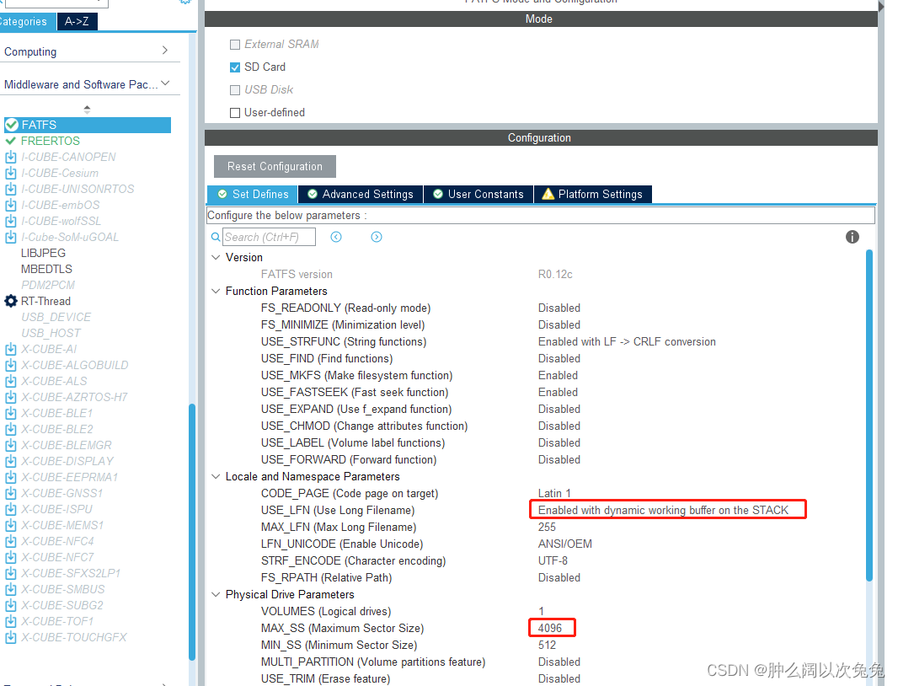This screenshot has height=686, width=898.
Task: Switch to A->Z sorting tab
Action: pyautogui.click(x=77, y=22)
